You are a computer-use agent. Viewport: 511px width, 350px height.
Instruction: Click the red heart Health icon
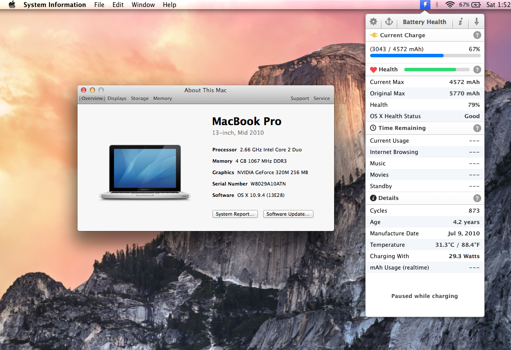point(374,70)
